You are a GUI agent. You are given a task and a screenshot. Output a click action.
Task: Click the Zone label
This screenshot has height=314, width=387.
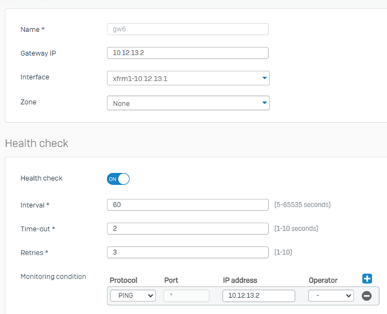point(29,102)
